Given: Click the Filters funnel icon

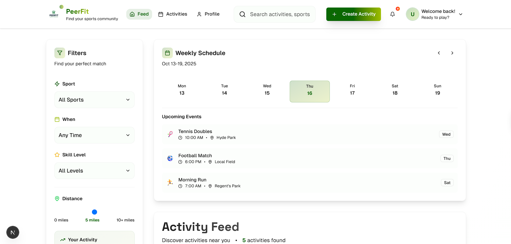Looking at the screenshot, I should click(x=60, y=53).
